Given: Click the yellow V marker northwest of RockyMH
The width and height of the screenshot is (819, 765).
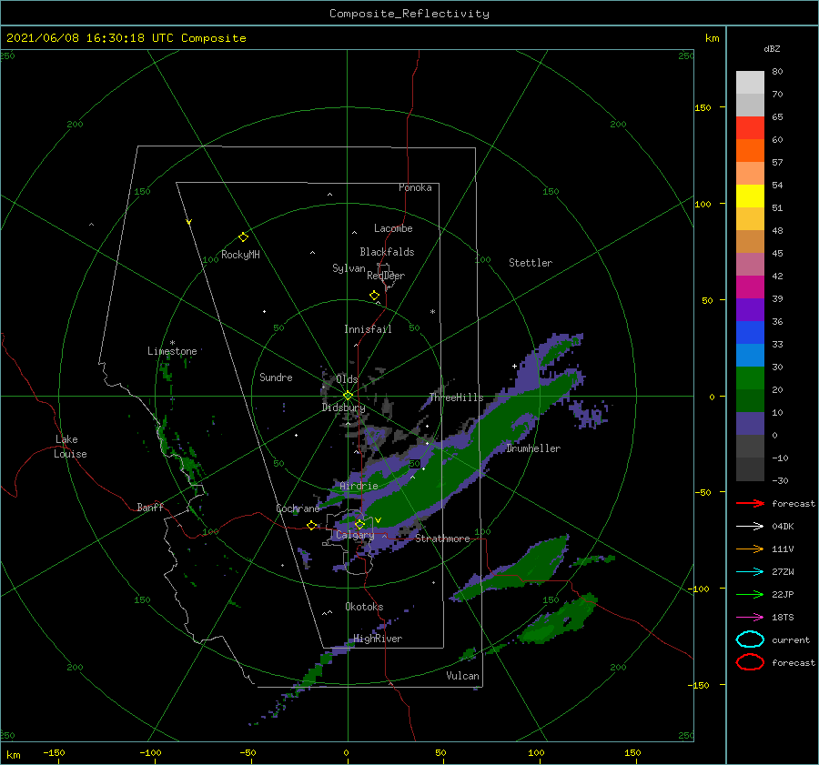Looking at the screenshot, I should 189,222.
